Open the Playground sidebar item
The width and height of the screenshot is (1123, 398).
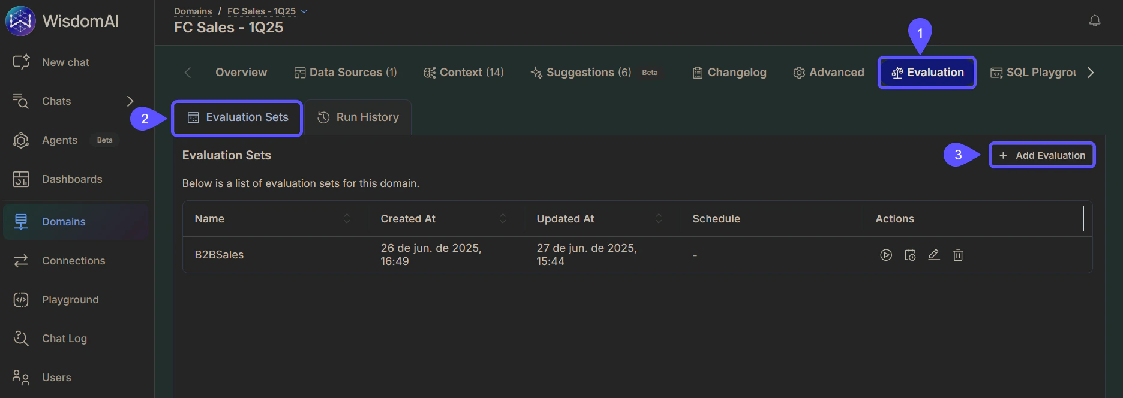coord(70,300)
